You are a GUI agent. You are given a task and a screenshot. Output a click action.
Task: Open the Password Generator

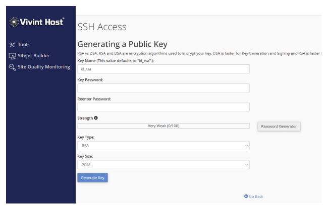tap(279, 127)
